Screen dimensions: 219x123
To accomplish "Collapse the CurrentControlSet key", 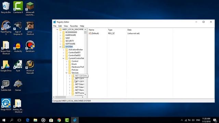I will tap(63, 58).
